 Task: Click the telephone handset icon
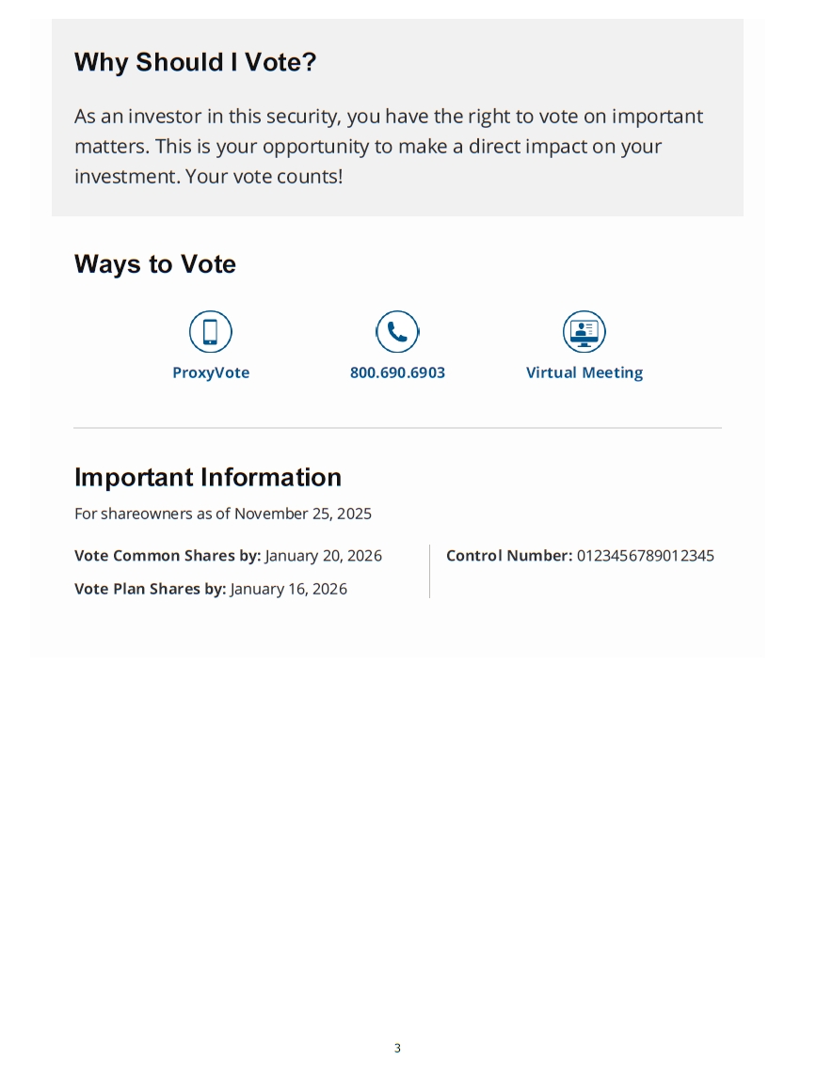coord(397,332)
